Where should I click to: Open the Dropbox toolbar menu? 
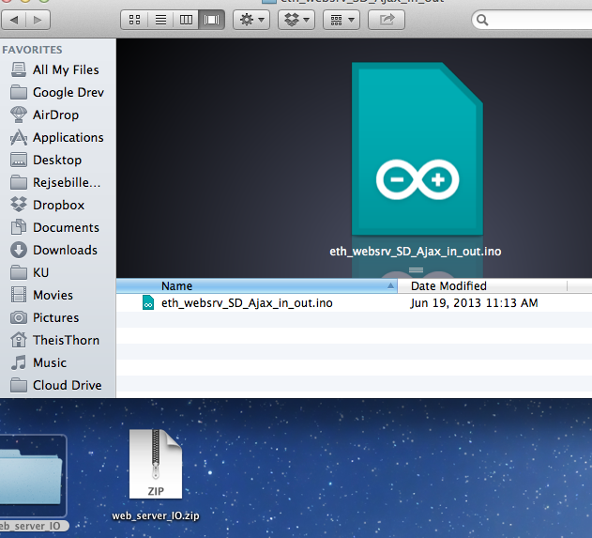tap(296, 20)
